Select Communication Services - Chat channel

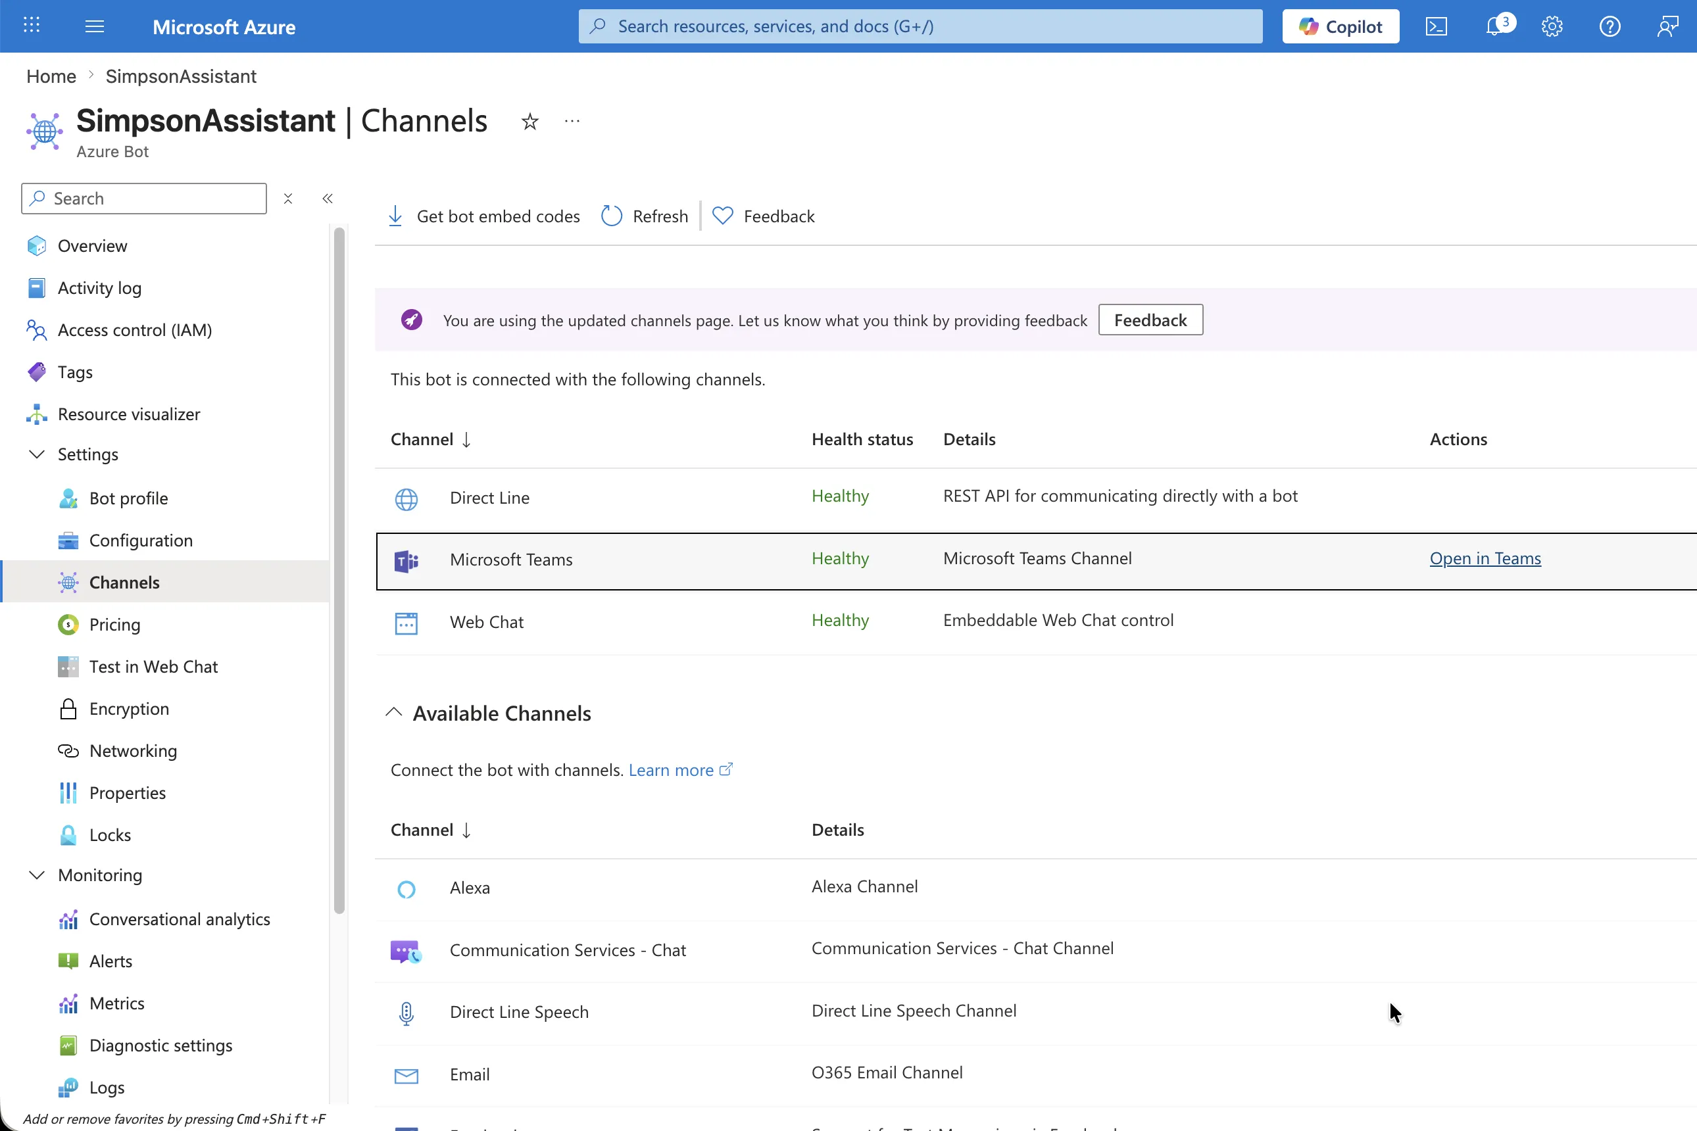click(568, 950)
